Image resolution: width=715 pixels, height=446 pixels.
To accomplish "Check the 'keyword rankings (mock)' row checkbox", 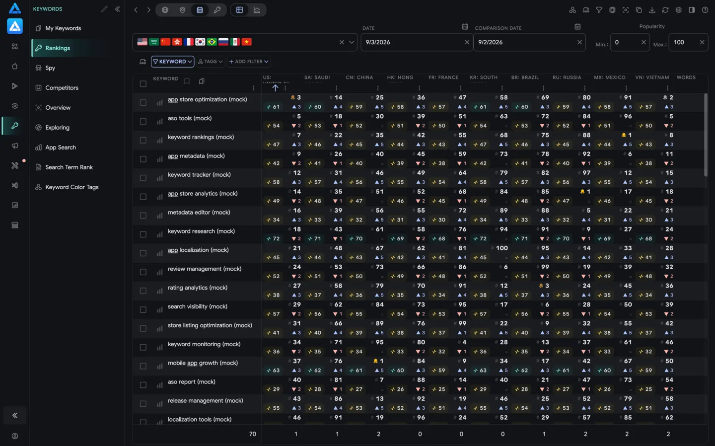I will [x=143, y=140].
